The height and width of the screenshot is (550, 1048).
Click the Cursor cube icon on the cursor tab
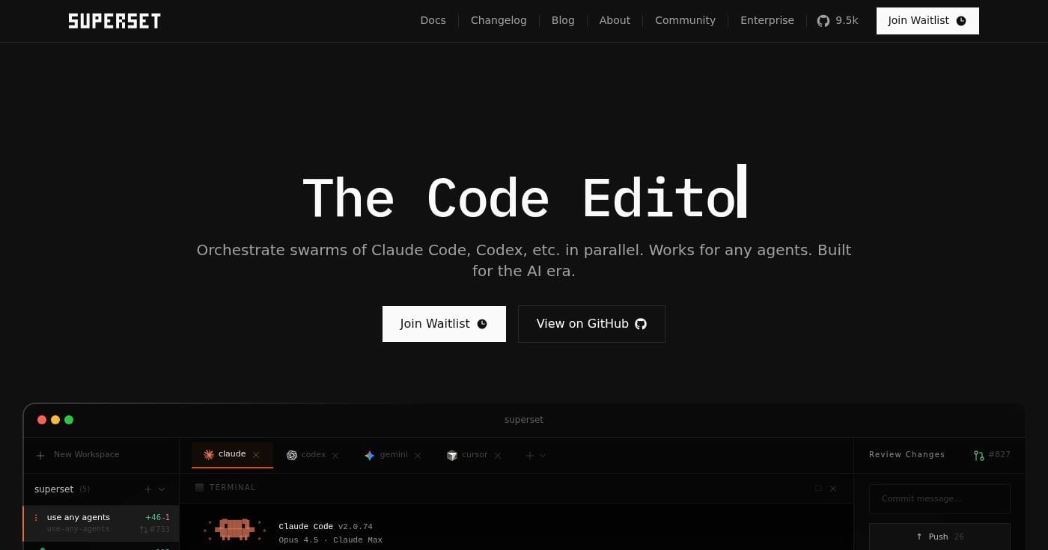pos(452,455)
